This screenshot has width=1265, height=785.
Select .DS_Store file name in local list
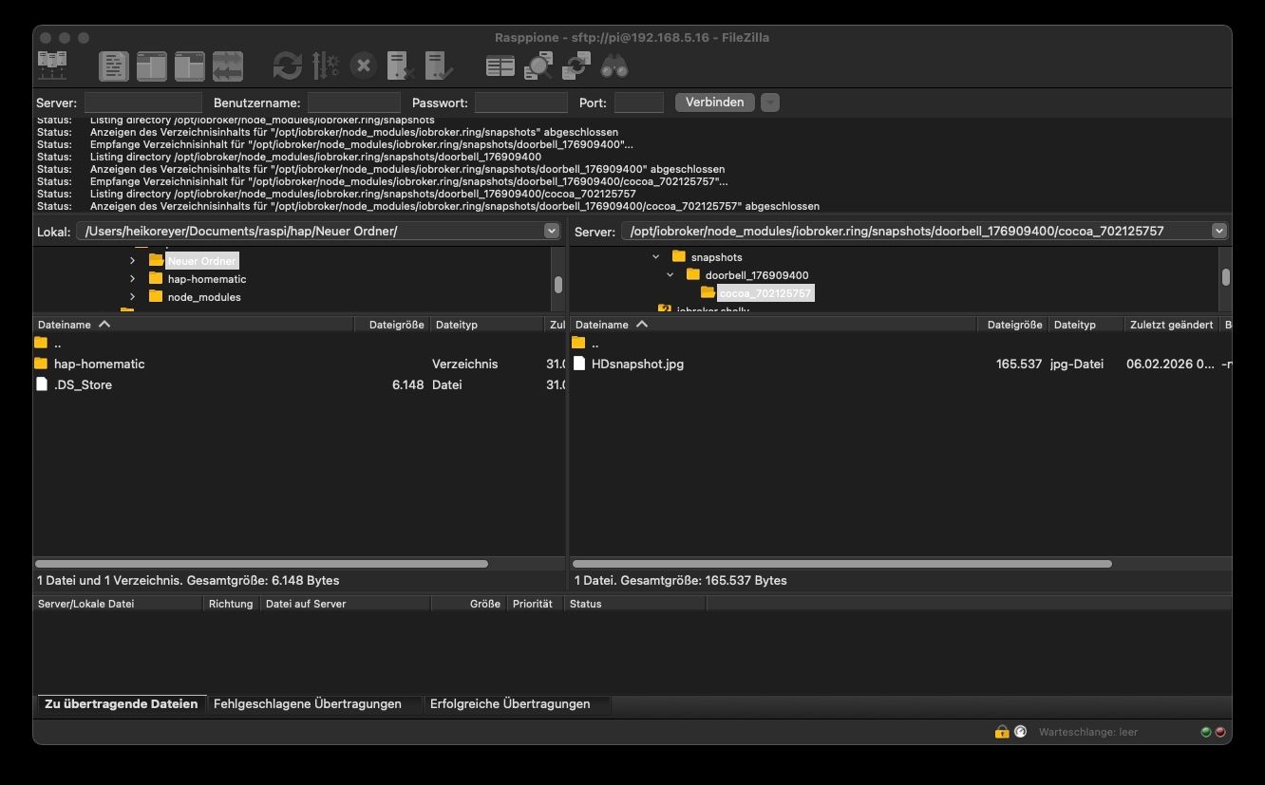click(x=83, y=384)
